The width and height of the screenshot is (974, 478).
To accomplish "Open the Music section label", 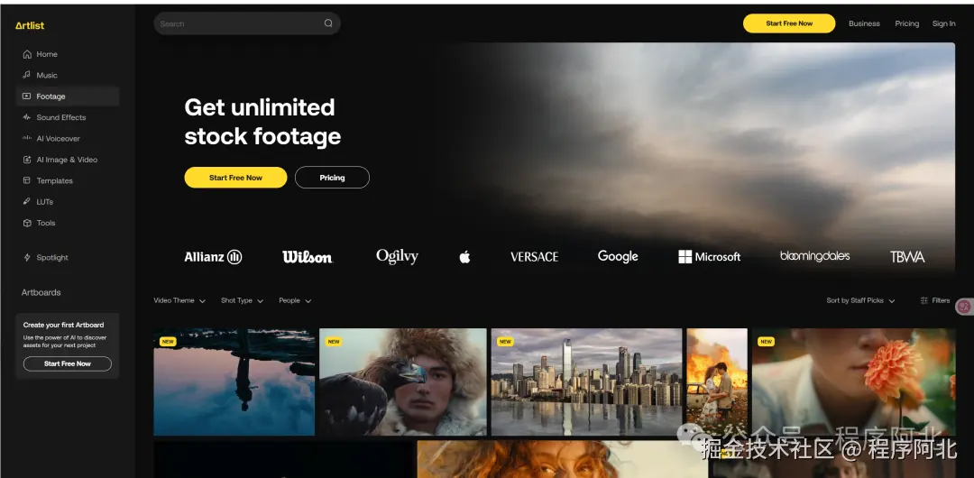I will point(47,75).
